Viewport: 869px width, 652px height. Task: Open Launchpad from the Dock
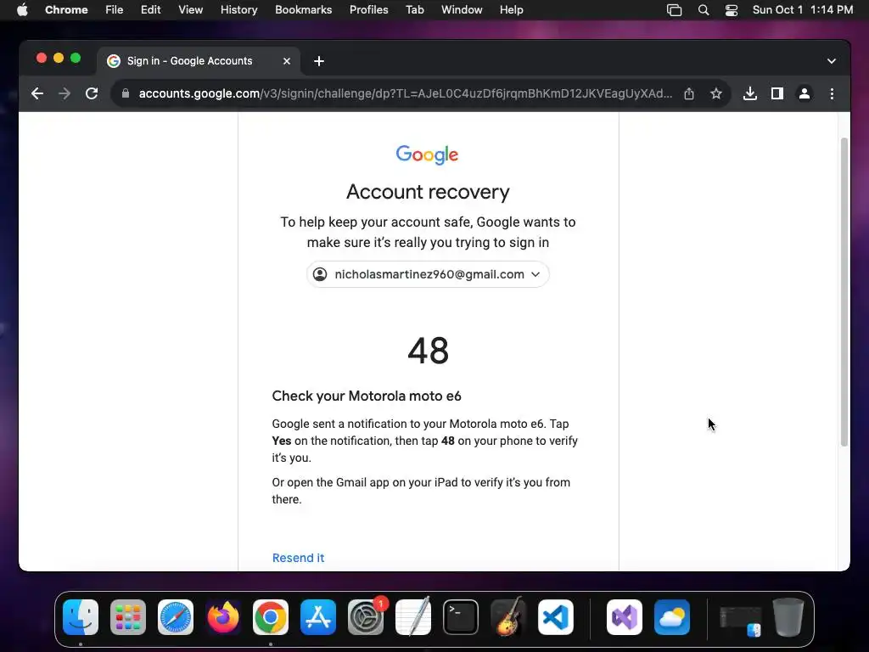(128, 617)
